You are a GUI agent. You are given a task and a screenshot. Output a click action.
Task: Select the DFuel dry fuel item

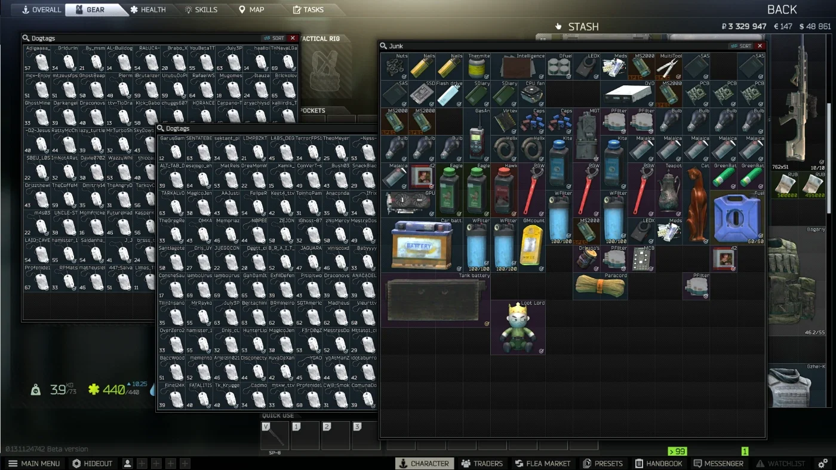coord(560,66)
